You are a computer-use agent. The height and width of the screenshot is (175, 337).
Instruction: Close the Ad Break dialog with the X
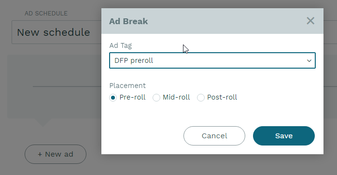click(310, 21)
